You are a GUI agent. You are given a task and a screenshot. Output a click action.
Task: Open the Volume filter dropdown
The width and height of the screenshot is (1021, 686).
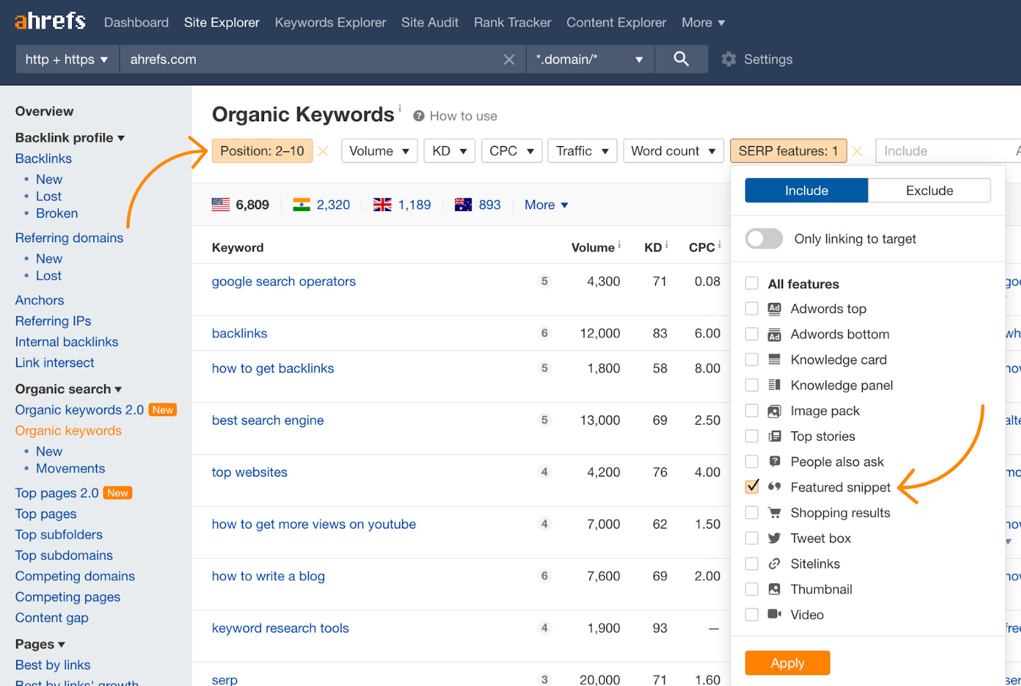tap(379, 151)
